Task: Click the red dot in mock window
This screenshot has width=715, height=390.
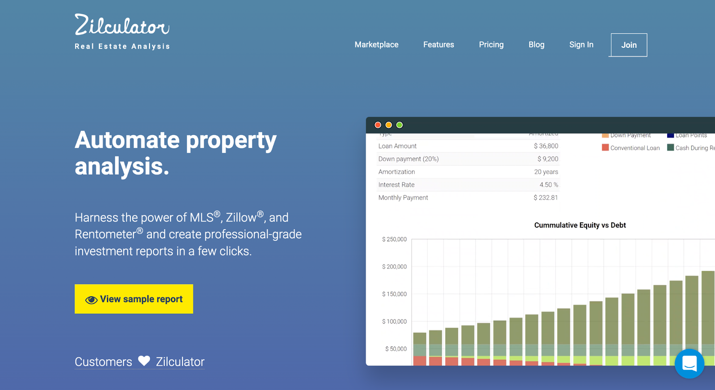Action: (x=378, y=125)
